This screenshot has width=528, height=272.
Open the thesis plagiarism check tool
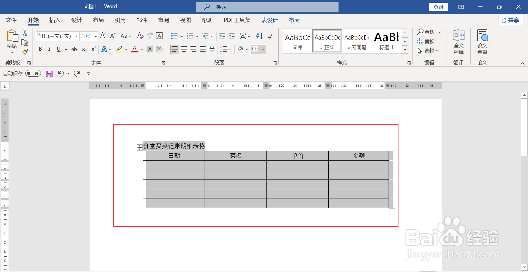point(482,42)
